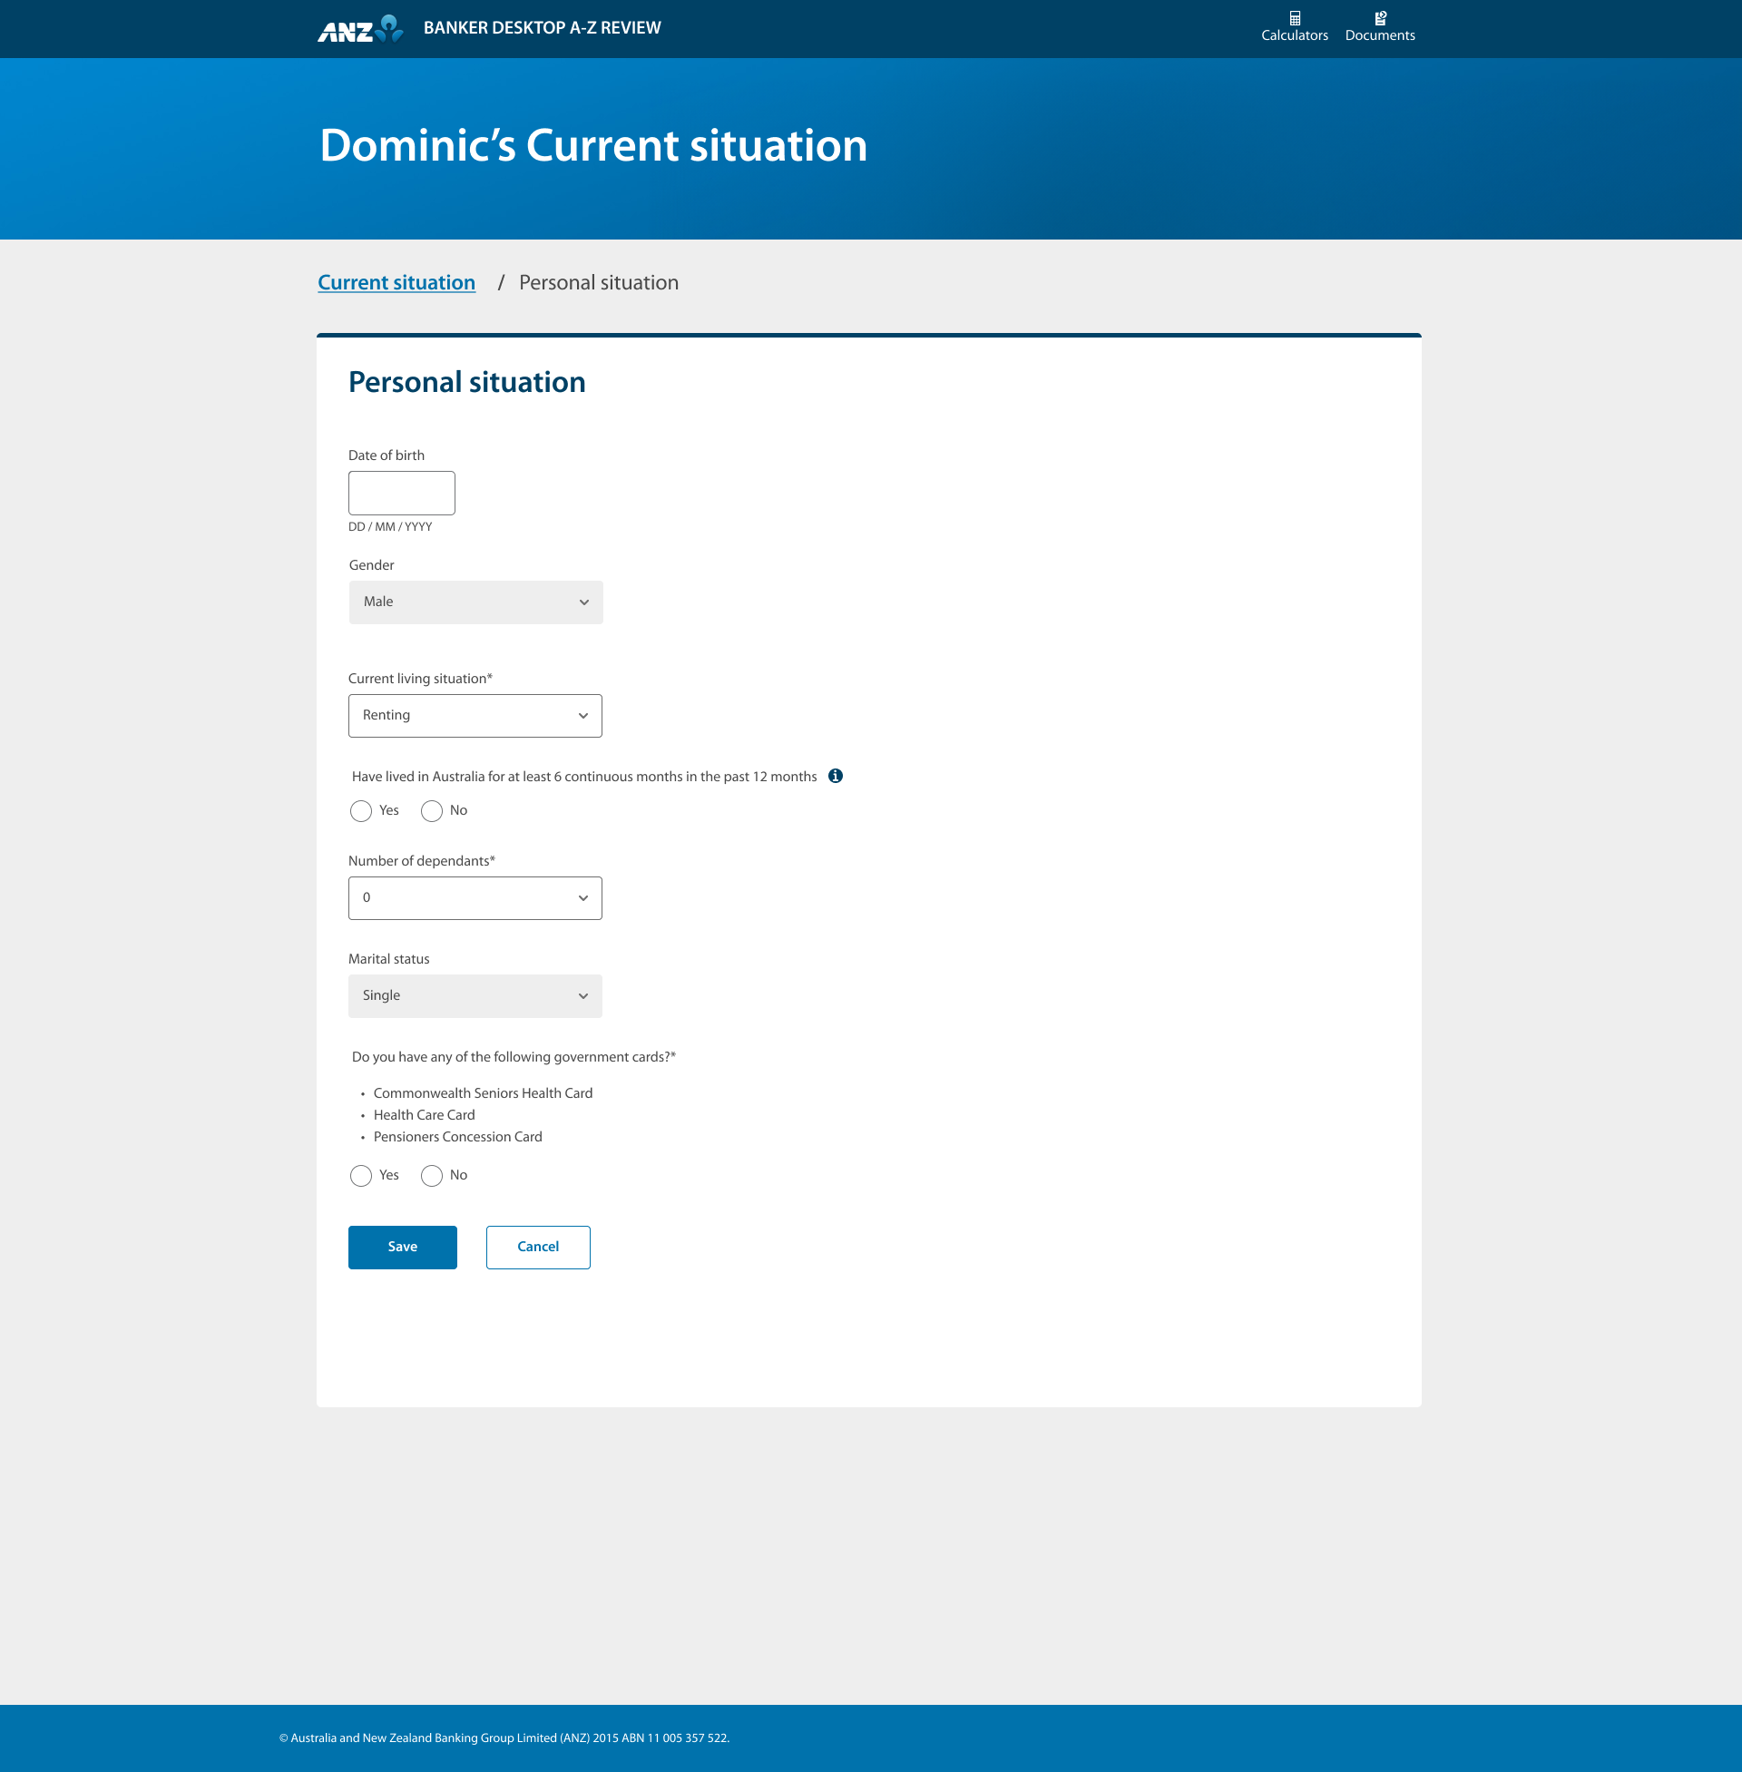Open the Marital status dropdown showing Single
This screenshot has width=1742, height=1772.
(x=475, y=995)
